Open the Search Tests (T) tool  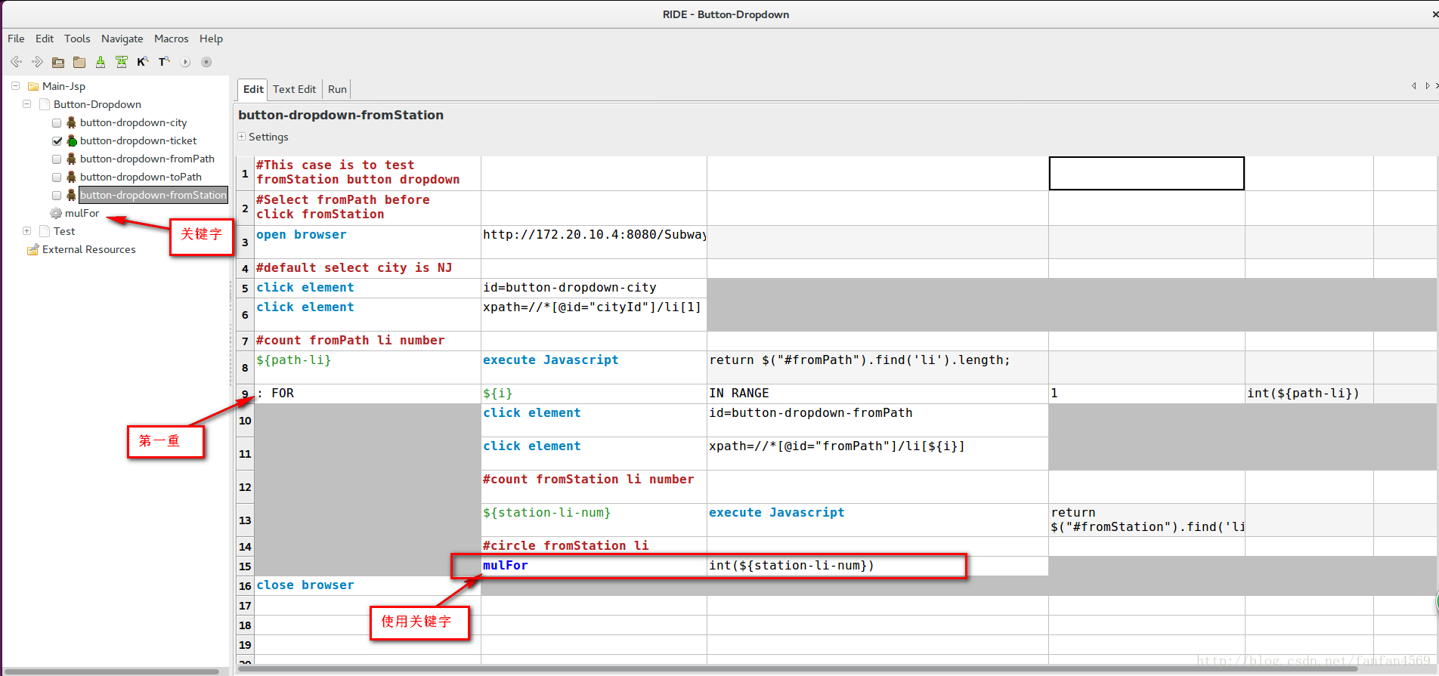[x=163, y=62]
